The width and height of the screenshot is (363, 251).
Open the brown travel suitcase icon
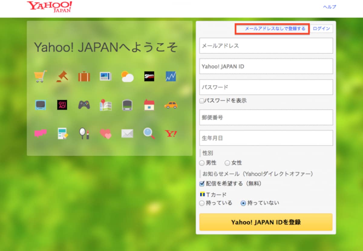pos(84,77)
